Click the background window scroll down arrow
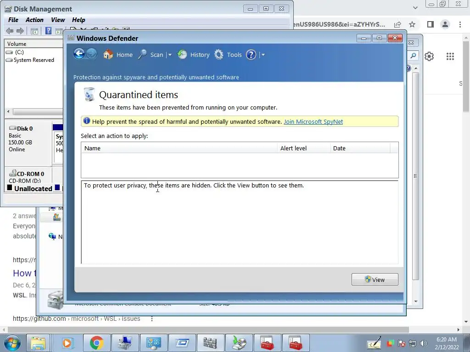The height and width of the screenshot is (352, 470). coord(416,301)
